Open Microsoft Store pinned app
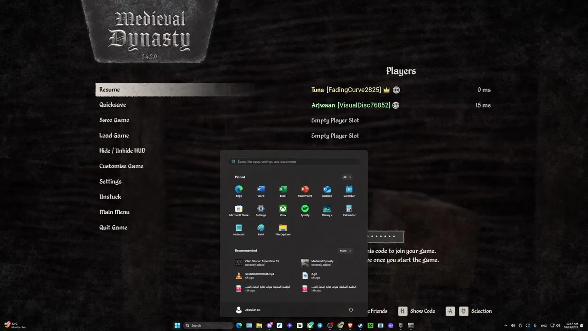 tap(239, 211)
